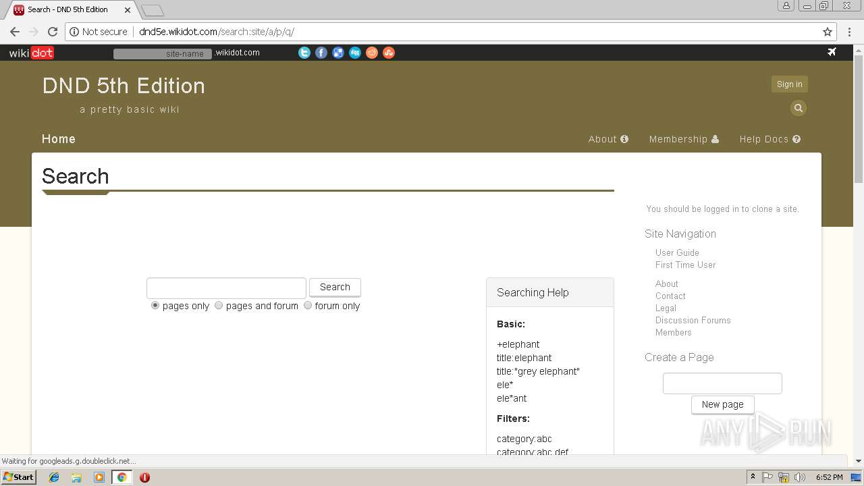Open User Guide link
864x486 pixels.
(x=677, y=252)
